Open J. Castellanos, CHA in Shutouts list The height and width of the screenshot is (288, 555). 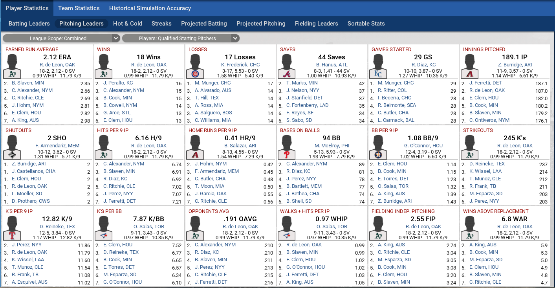click(x=34, y=171)
